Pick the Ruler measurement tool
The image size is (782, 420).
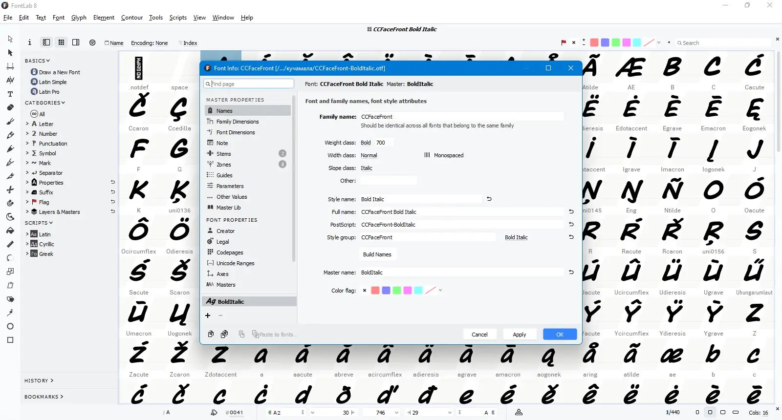[10, 244]
